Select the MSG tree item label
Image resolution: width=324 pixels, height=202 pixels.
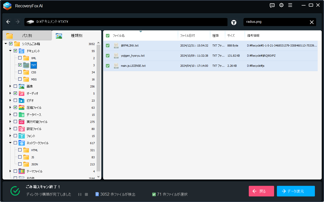point(34,79)
